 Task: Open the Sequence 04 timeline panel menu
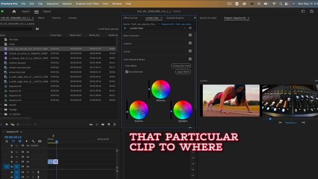pos(21,132)
